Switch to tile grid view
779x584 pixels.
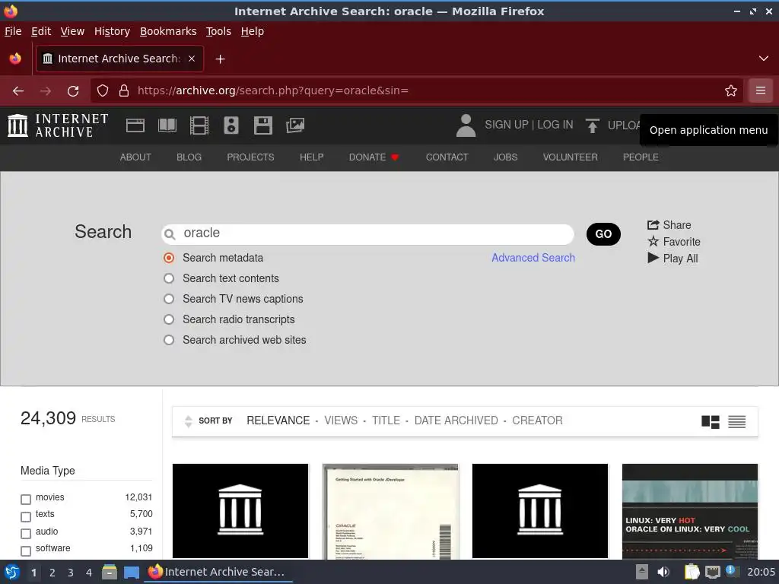(x=711, y=421)
